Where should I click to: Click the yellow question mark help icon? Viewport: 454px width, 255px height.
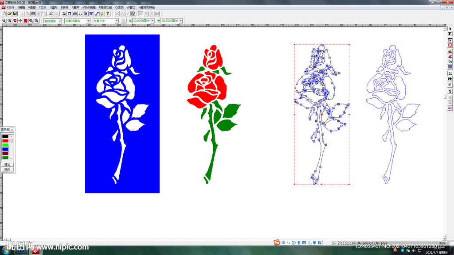[108, 14]
